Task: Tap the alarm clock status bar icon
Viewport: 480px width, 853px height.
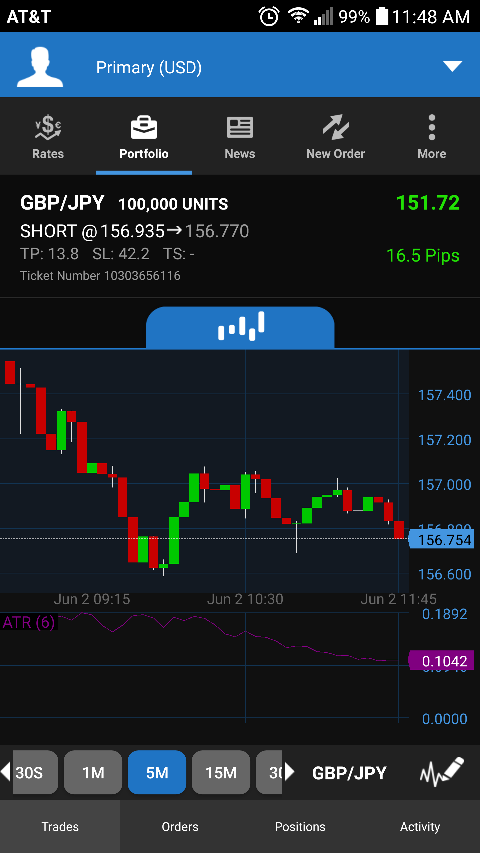Action: [x=269, y=16]
